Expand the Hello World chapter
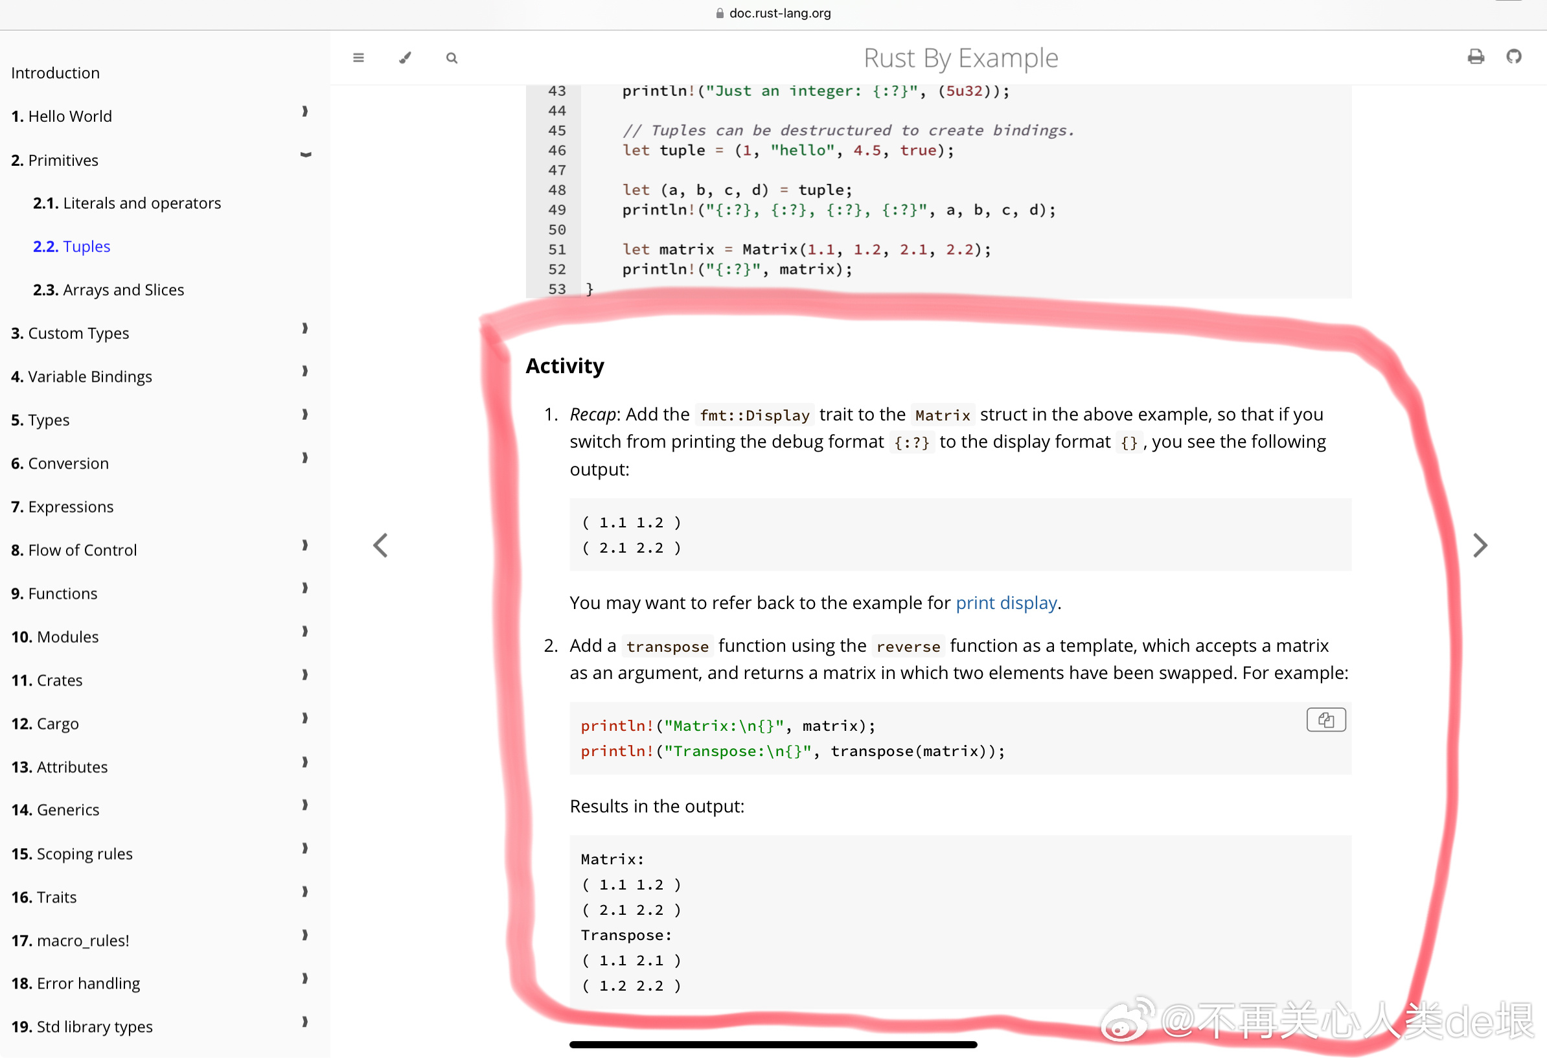 [x=305, y=111]
